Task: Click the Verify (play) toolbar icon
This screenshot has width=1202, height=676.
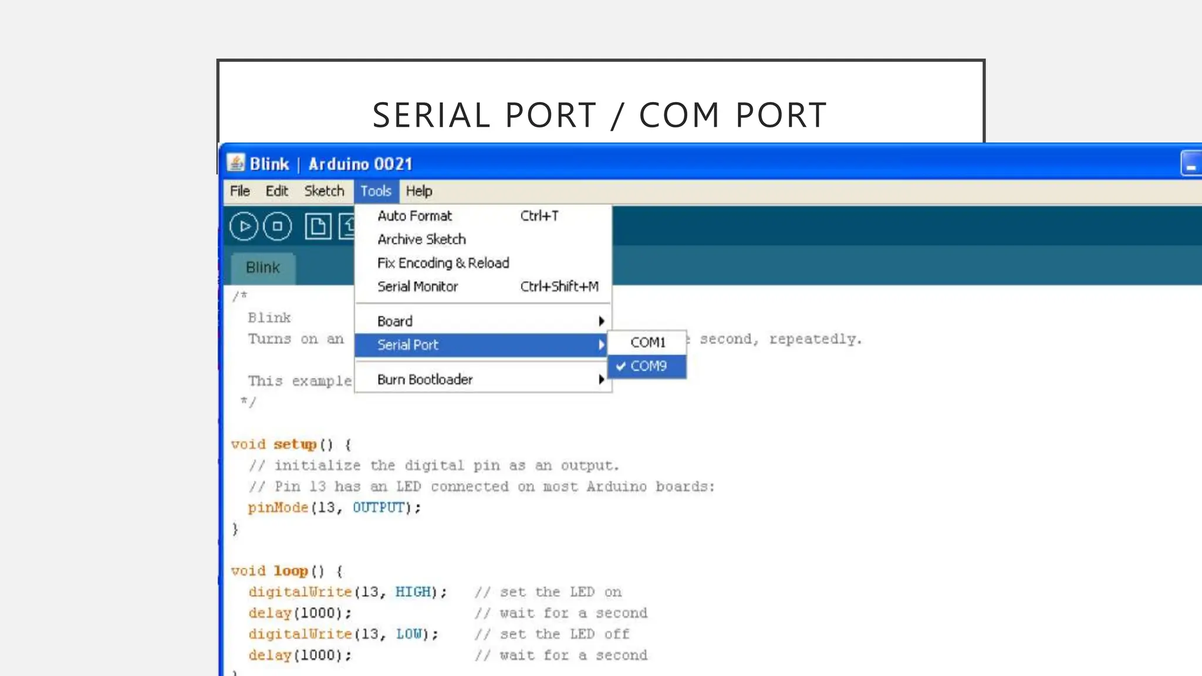Action: (244, 227)
